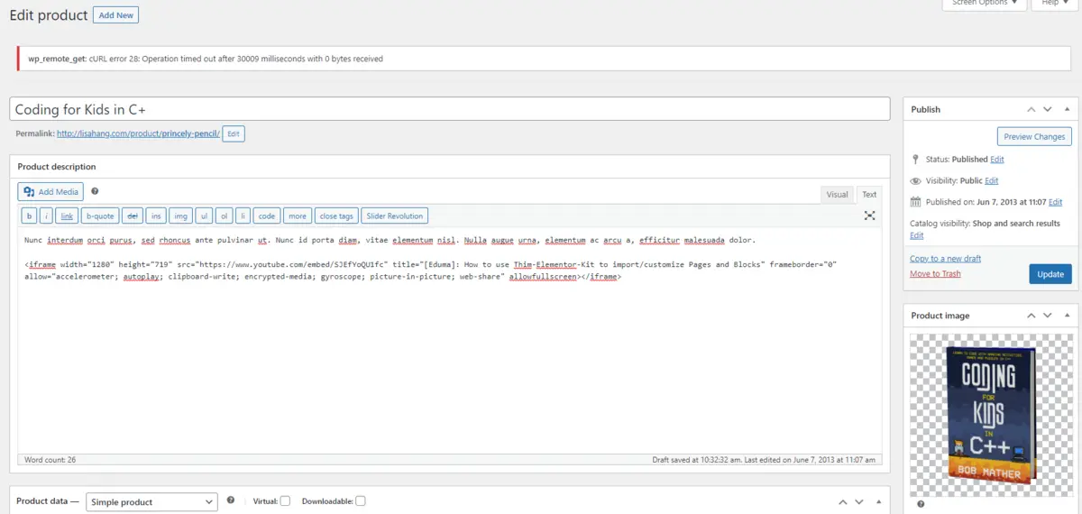Image resolution: width=1082 pixels, height=514 pixels.
Task: Click the Coding for Kids product image
Action: [x=991, y=415]
